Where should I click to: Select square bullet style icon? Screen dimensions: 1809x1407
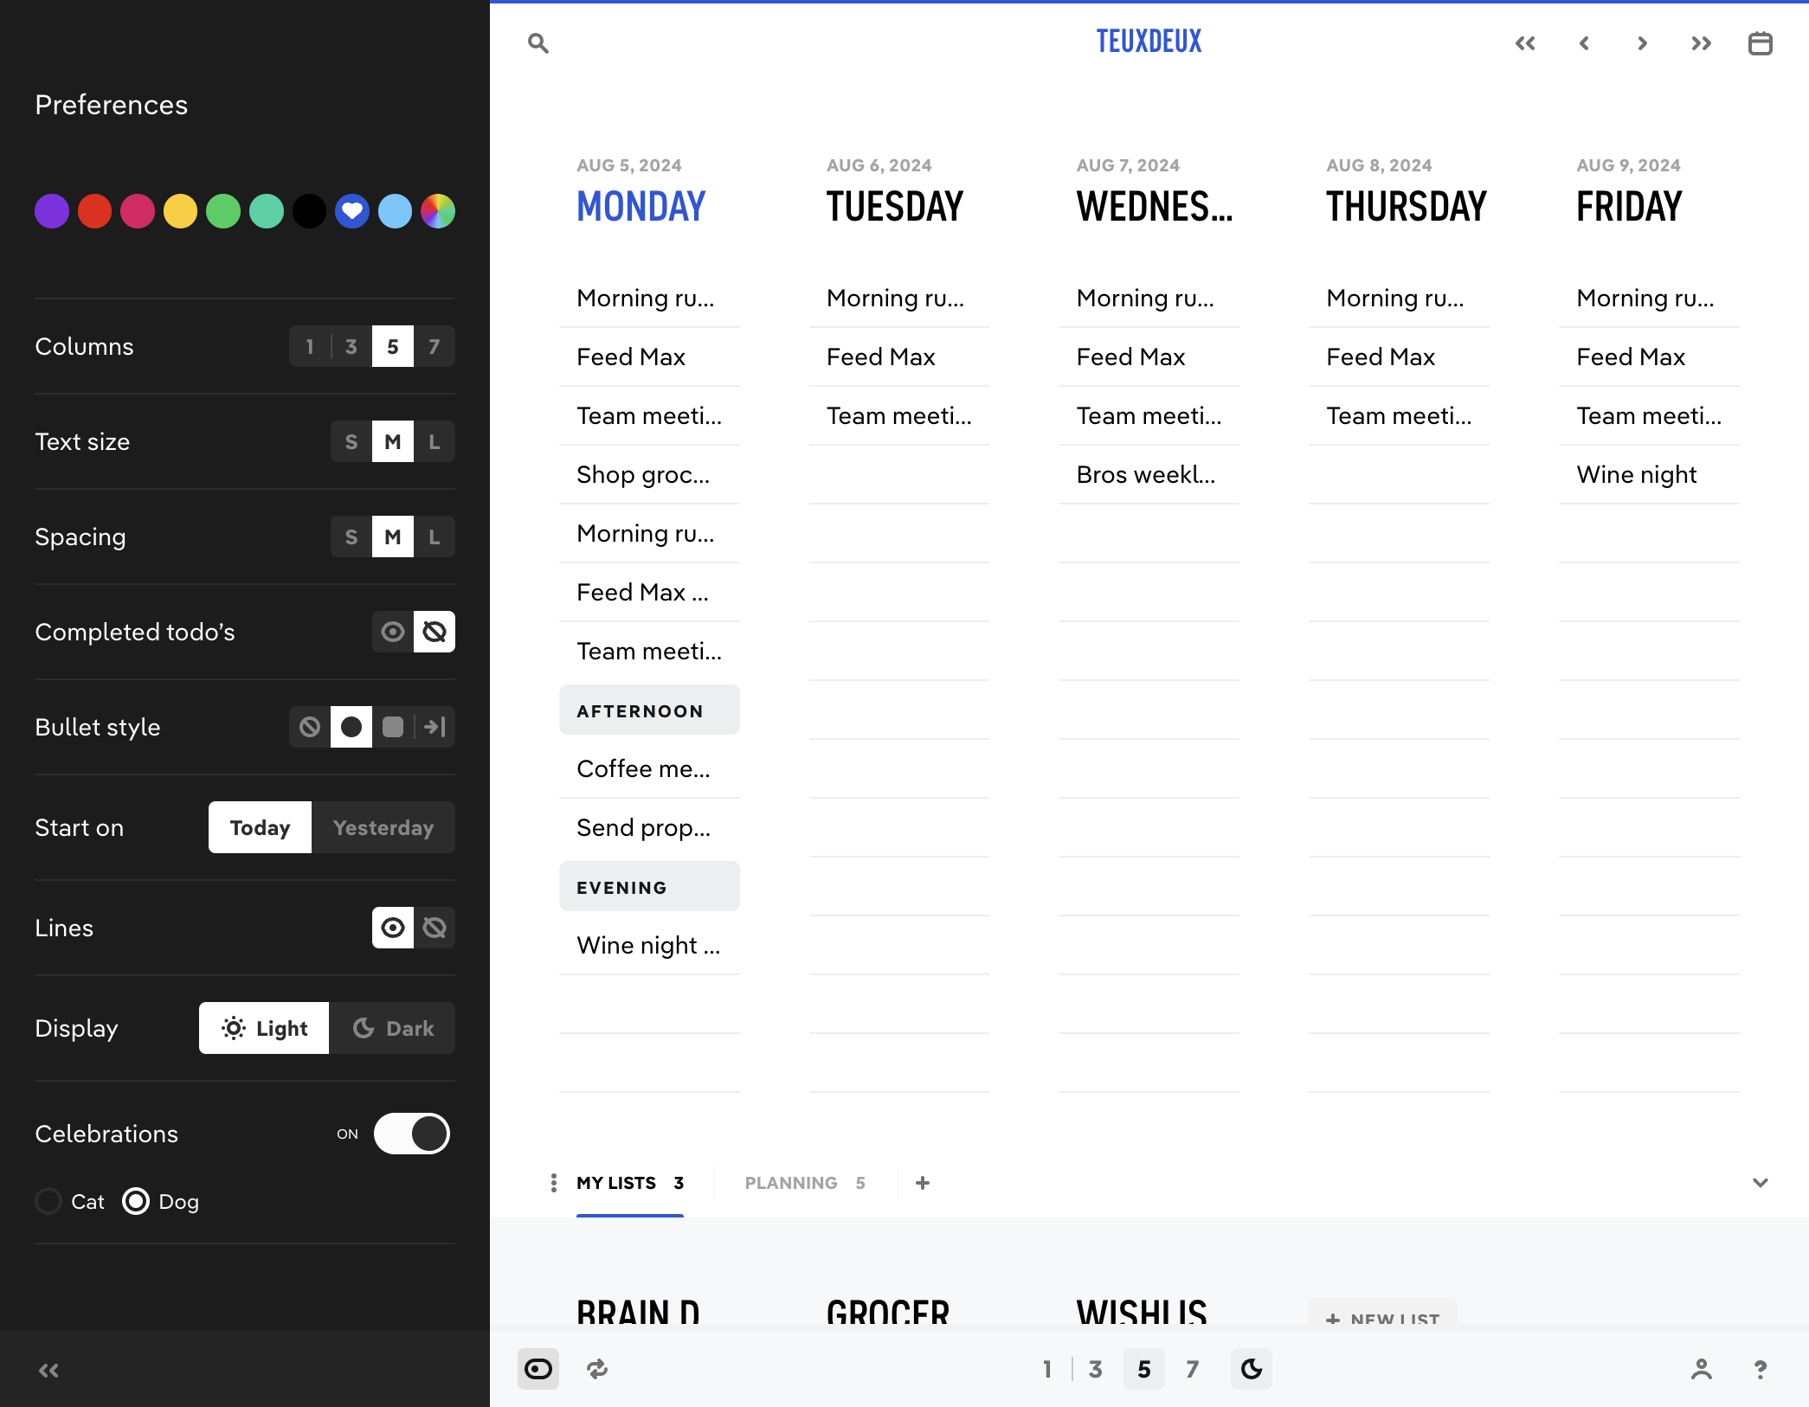(393, 727)
